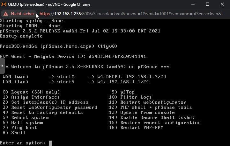Click the red warning triangle icon

point(6,14)
